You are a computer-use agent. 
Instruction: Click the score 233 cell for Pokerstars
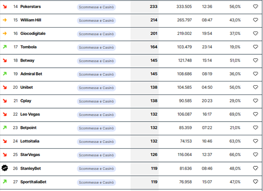[x=144, y=7]
